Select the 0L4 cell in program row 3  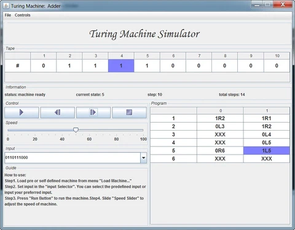click(267, 134)
